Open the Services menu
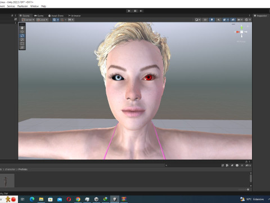 11,6
